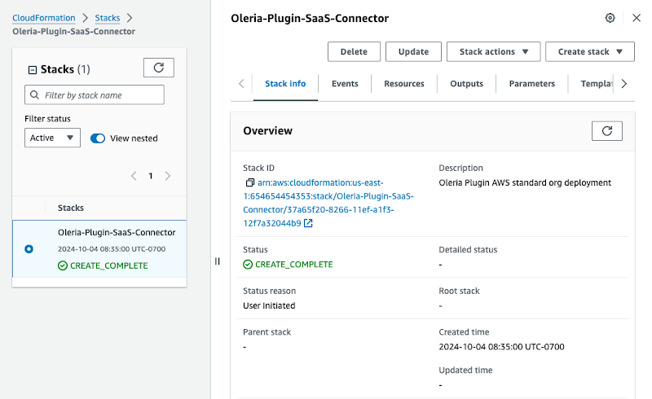Close the stack details panel
The height and width of the screenshot is (399, 652).
pyautogui.click(x=637, y=18)
